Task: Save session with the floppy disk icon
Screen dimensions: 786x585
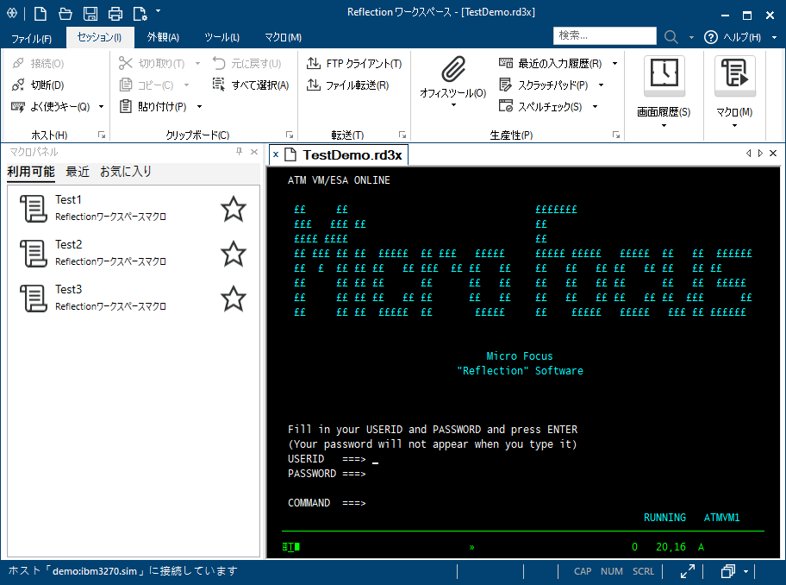Action: pos(90,14)
